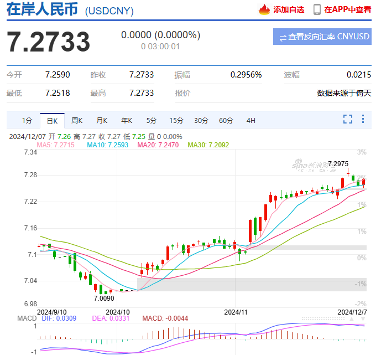Switch to the 1分 chart tab
The width and height of the screenshot is (381, 355).
27,120
